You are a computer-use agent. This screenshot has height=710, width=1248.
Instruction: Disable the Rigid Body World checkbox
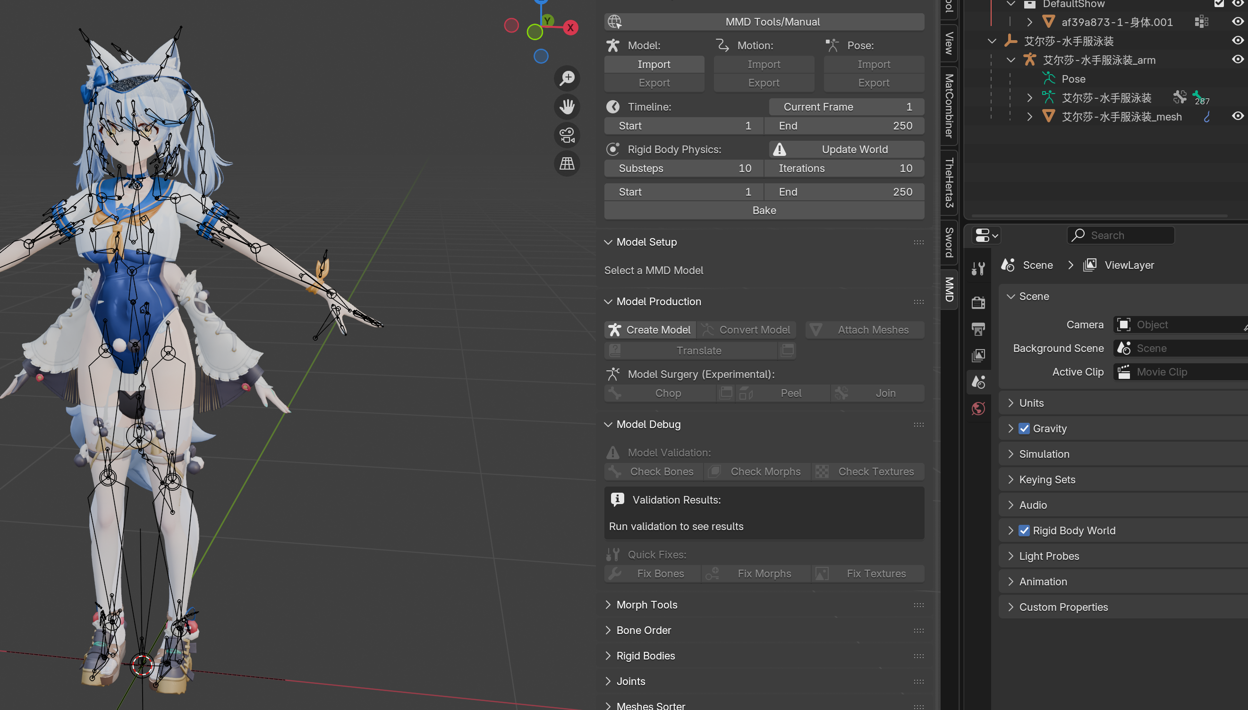[x=1024, y=530]
